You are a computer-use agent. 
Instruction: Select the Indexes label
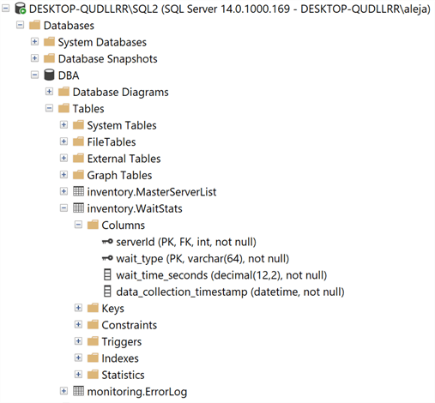(120, 358)
